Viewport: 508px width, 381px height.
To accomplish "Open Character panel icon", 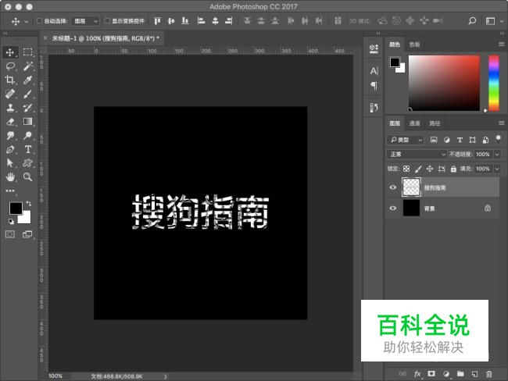I will coord(374,71).
